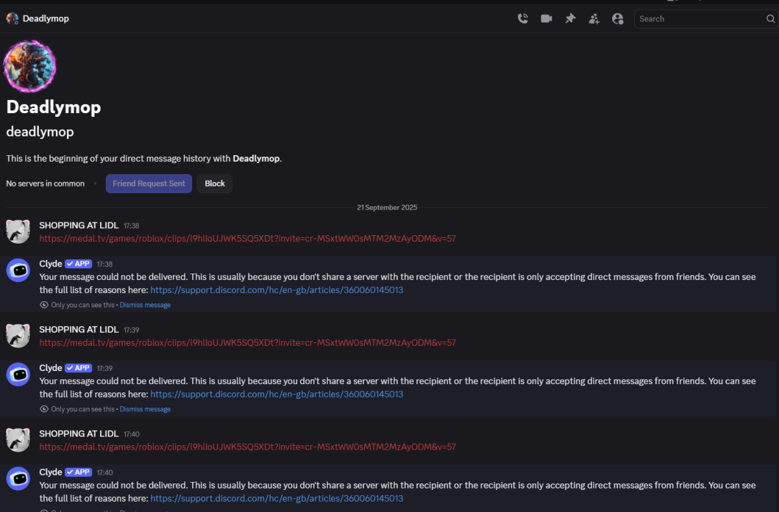Dismiss the 17:38 Clyde message
779x512 pixels.
pyautogui.click(x=145, y=305)
